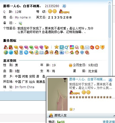Click the blue 拍 paipai icon
Screen dimensions: 115x123
pos(26,52)
